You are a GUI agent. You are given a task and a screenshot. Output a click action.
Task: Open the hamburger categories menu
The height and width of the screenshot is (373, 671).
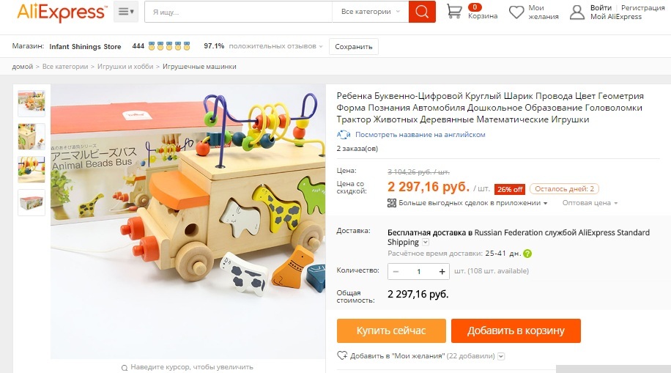pos(126,12)
